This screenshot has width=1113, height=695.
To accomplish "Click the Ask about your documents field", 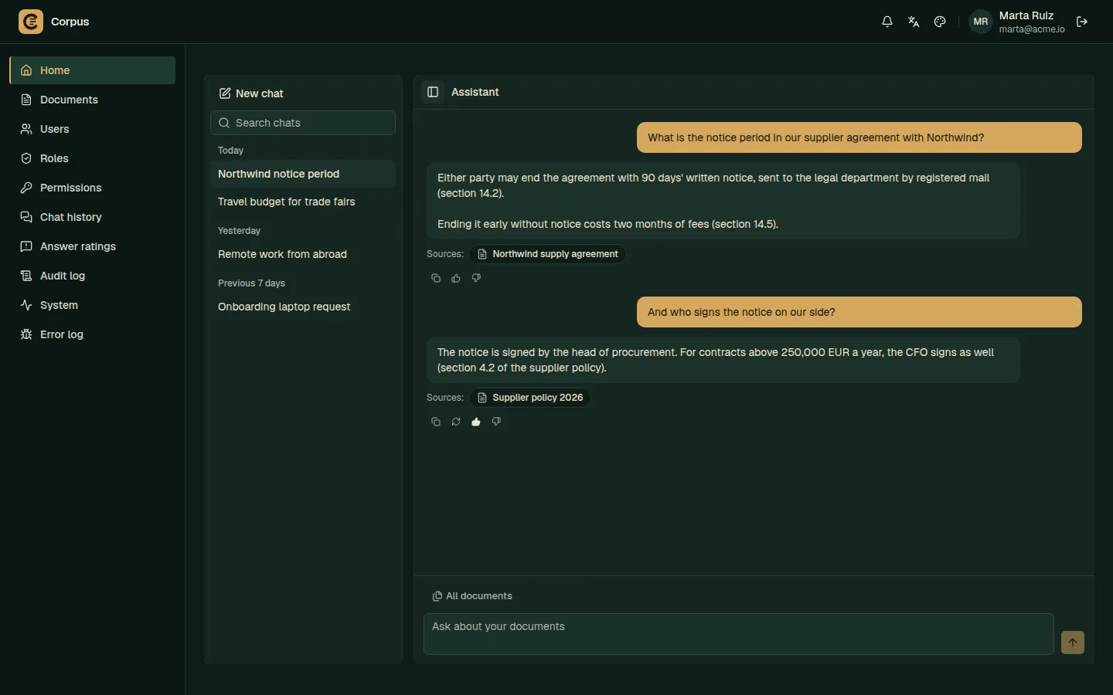I will [x=739, y=634].
